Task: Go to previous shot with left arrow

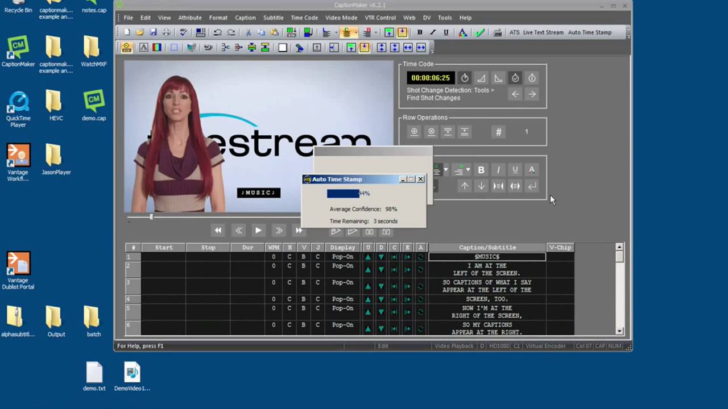Action: pyautogui.click(x=515, y=94)
